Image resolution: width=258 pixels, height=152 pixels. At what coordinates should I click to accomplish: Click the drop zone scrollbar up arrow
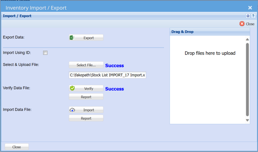point(247,39)
